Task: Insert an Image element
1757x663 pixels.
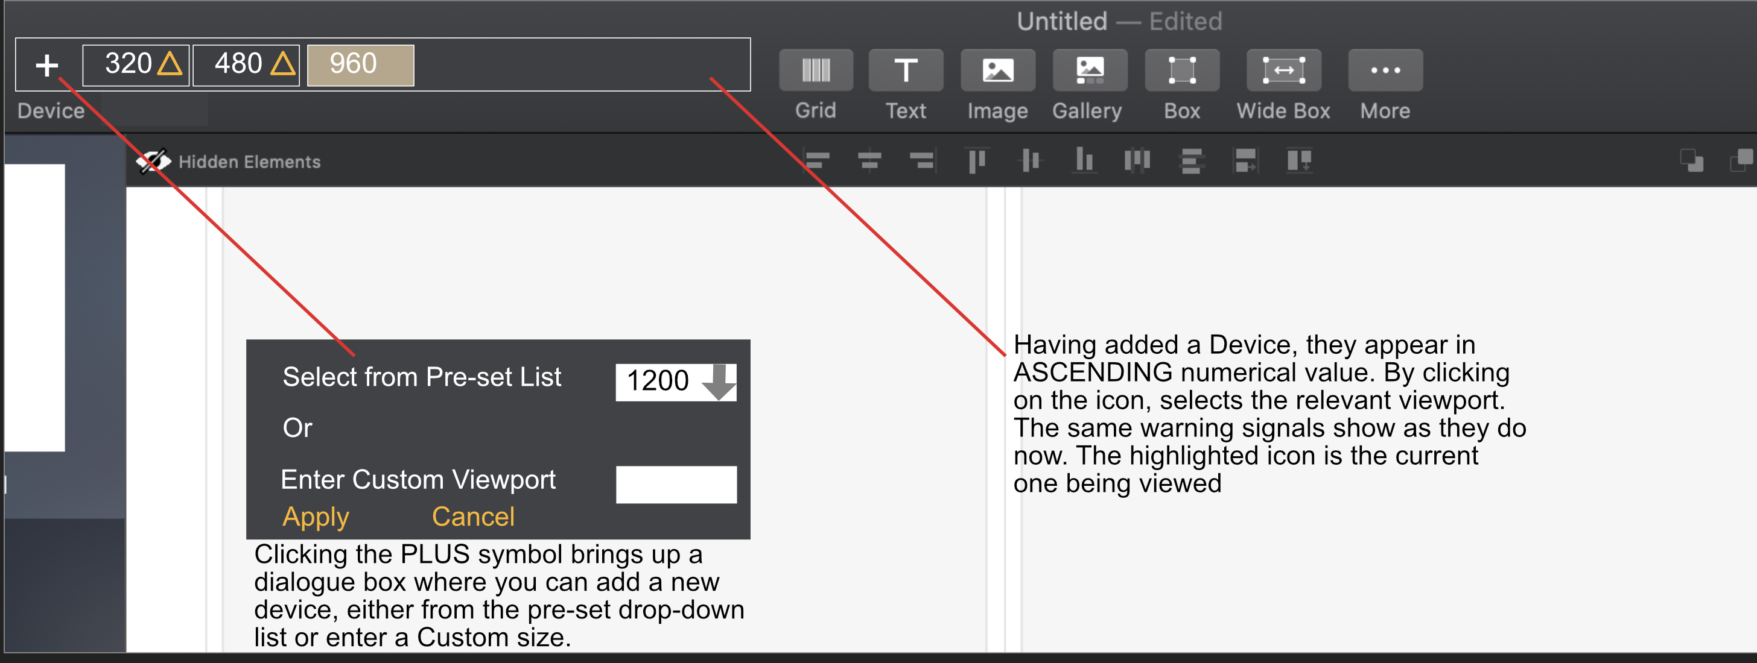Action: (997, 70)
